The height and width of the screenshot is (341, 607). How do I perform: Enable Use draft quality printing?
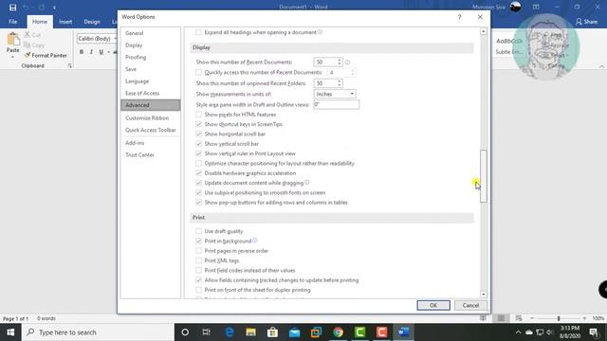(x=198, y=231)
